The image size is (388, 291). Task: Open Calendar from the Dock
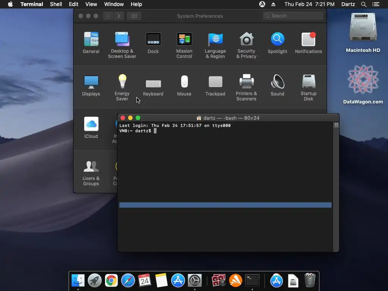(144, 281)
